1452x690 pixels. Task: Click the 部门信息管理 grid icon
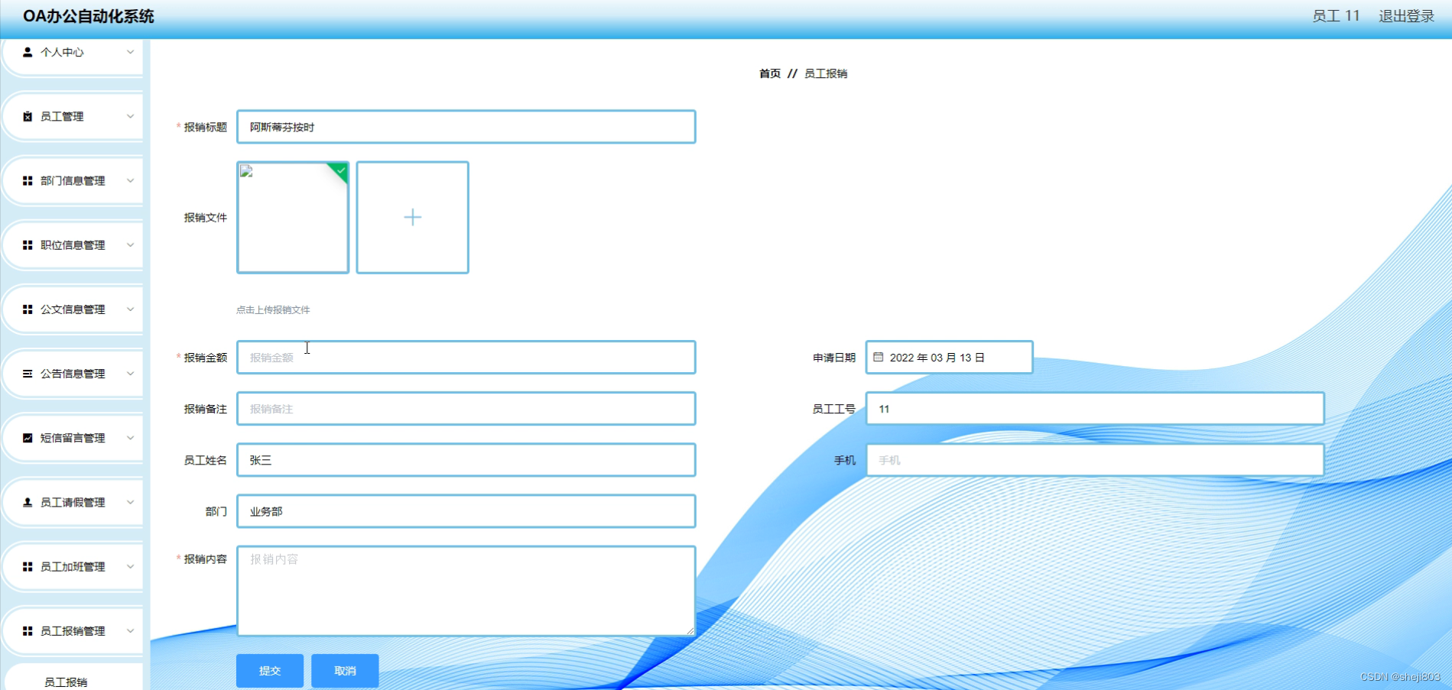click(x=28, y=180)
